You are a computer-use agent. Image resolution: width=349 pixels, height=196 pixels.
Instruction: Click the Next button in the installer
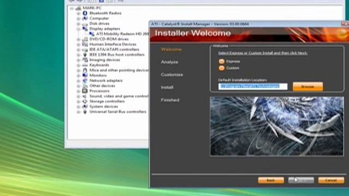301,180
